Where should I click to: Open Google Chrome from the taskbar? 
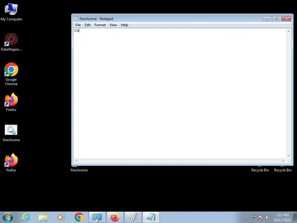79,217
